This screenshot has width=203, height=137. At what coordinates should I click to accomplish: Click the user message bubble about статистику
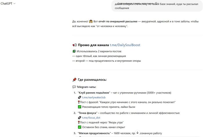tap(157, 6)
